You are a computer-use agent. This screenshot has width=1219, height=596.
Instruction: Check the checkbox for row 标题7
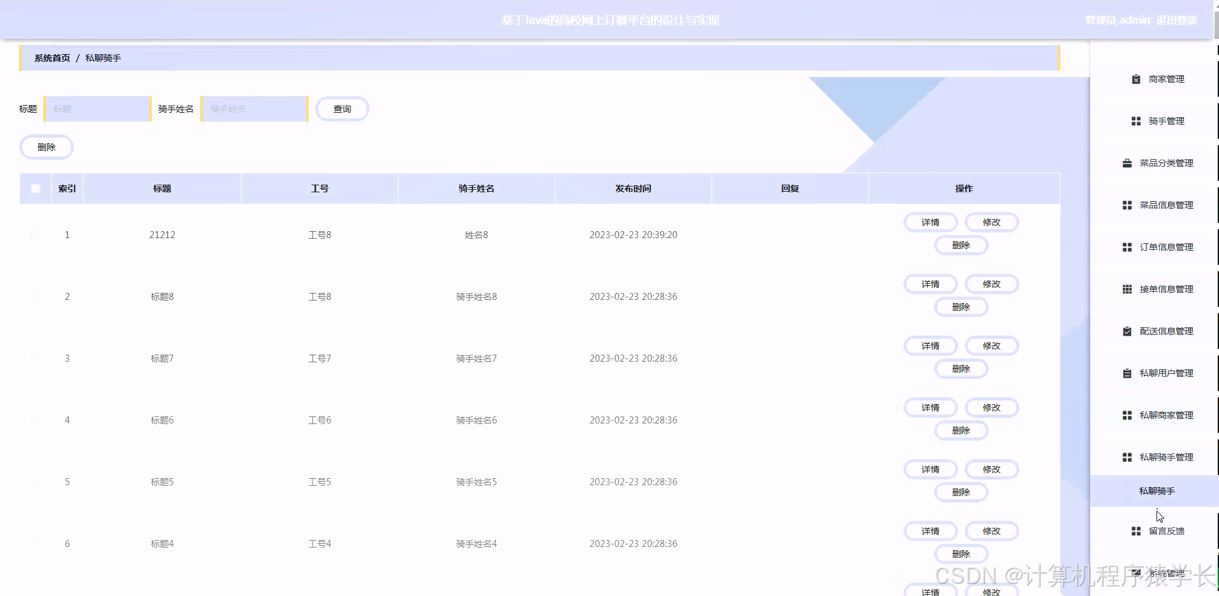pyautogui.click(x=36, y=358)
